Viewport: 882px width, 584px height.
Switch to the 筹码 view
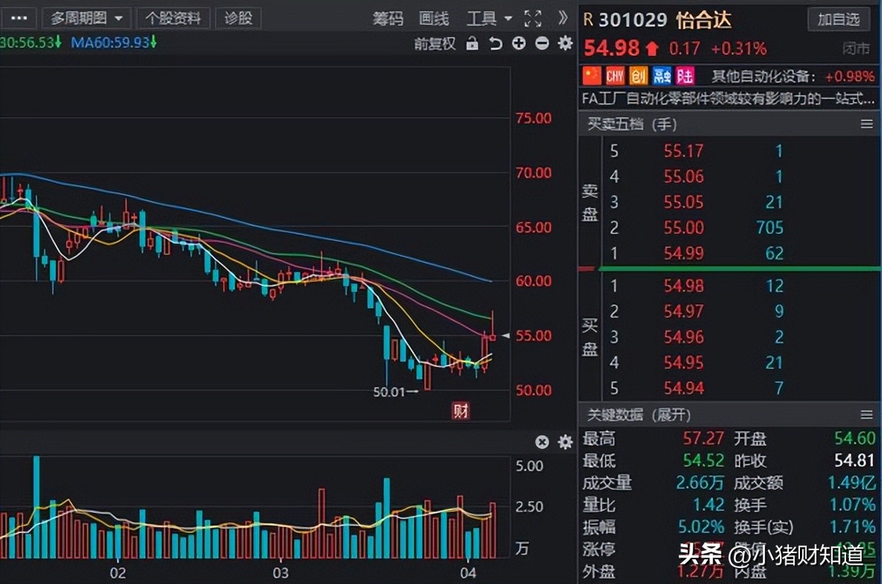click(388, 19)
